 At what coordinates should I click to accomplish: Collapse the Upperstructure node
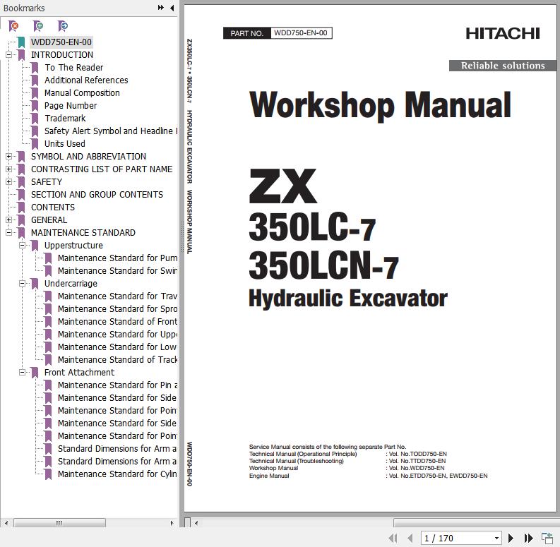pos(22,246)
